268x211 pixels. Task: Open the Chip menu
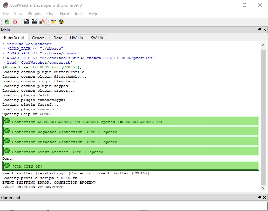[x=50, y=14]
